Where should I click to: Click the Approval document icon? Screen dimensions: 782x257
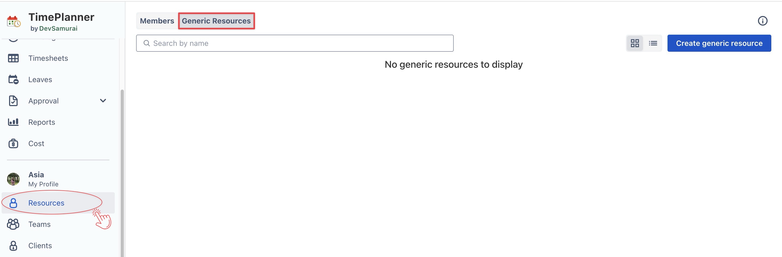(x=13, y=101)
